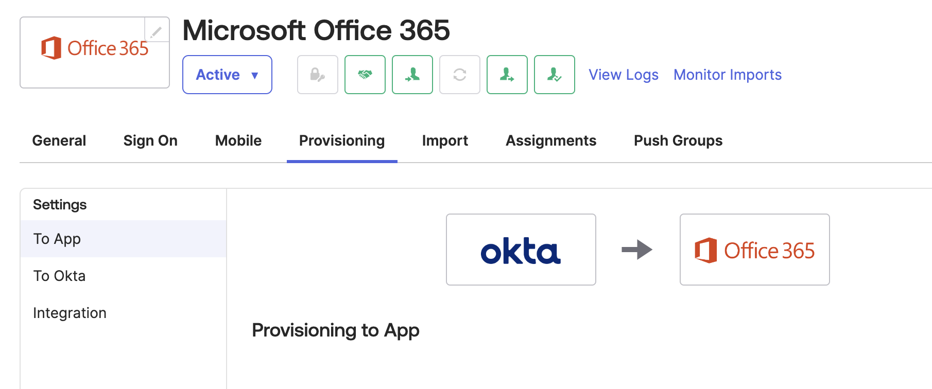Choose To Okta in the Settings sidebar

tap(59, 276)
